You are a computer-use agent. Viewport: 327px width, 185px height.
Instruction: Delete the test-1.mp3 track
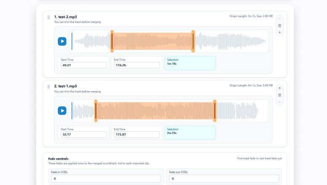(x=280, y=95)
